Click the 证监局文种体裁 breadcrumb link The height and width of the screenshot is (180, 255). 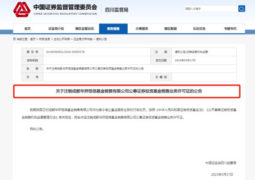pyautogui.click(x=83, y=39)
